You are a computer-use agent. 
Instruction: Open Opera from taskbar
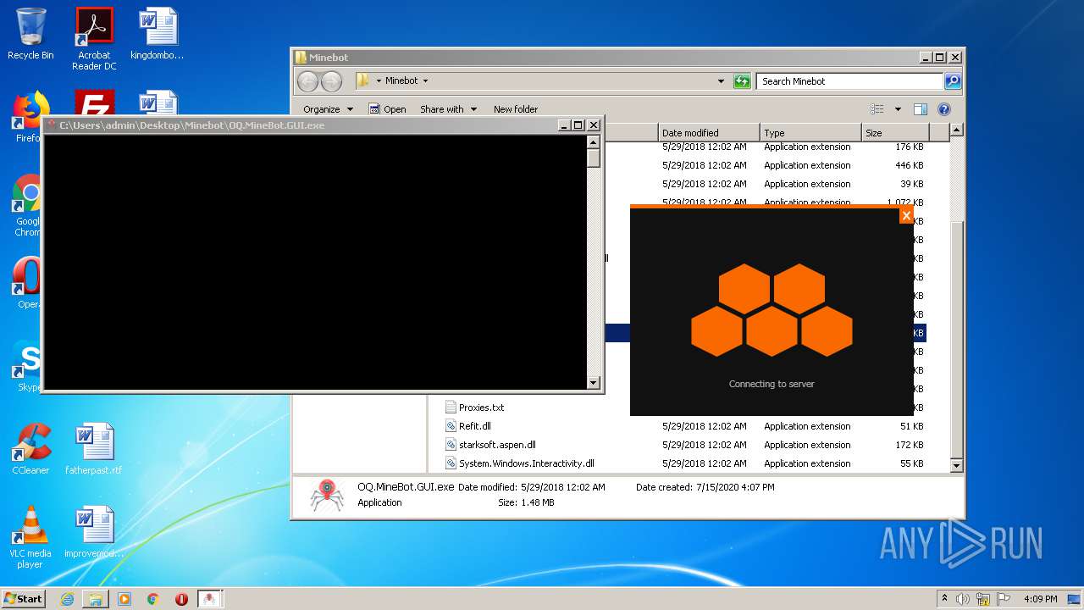coord(181,599)
